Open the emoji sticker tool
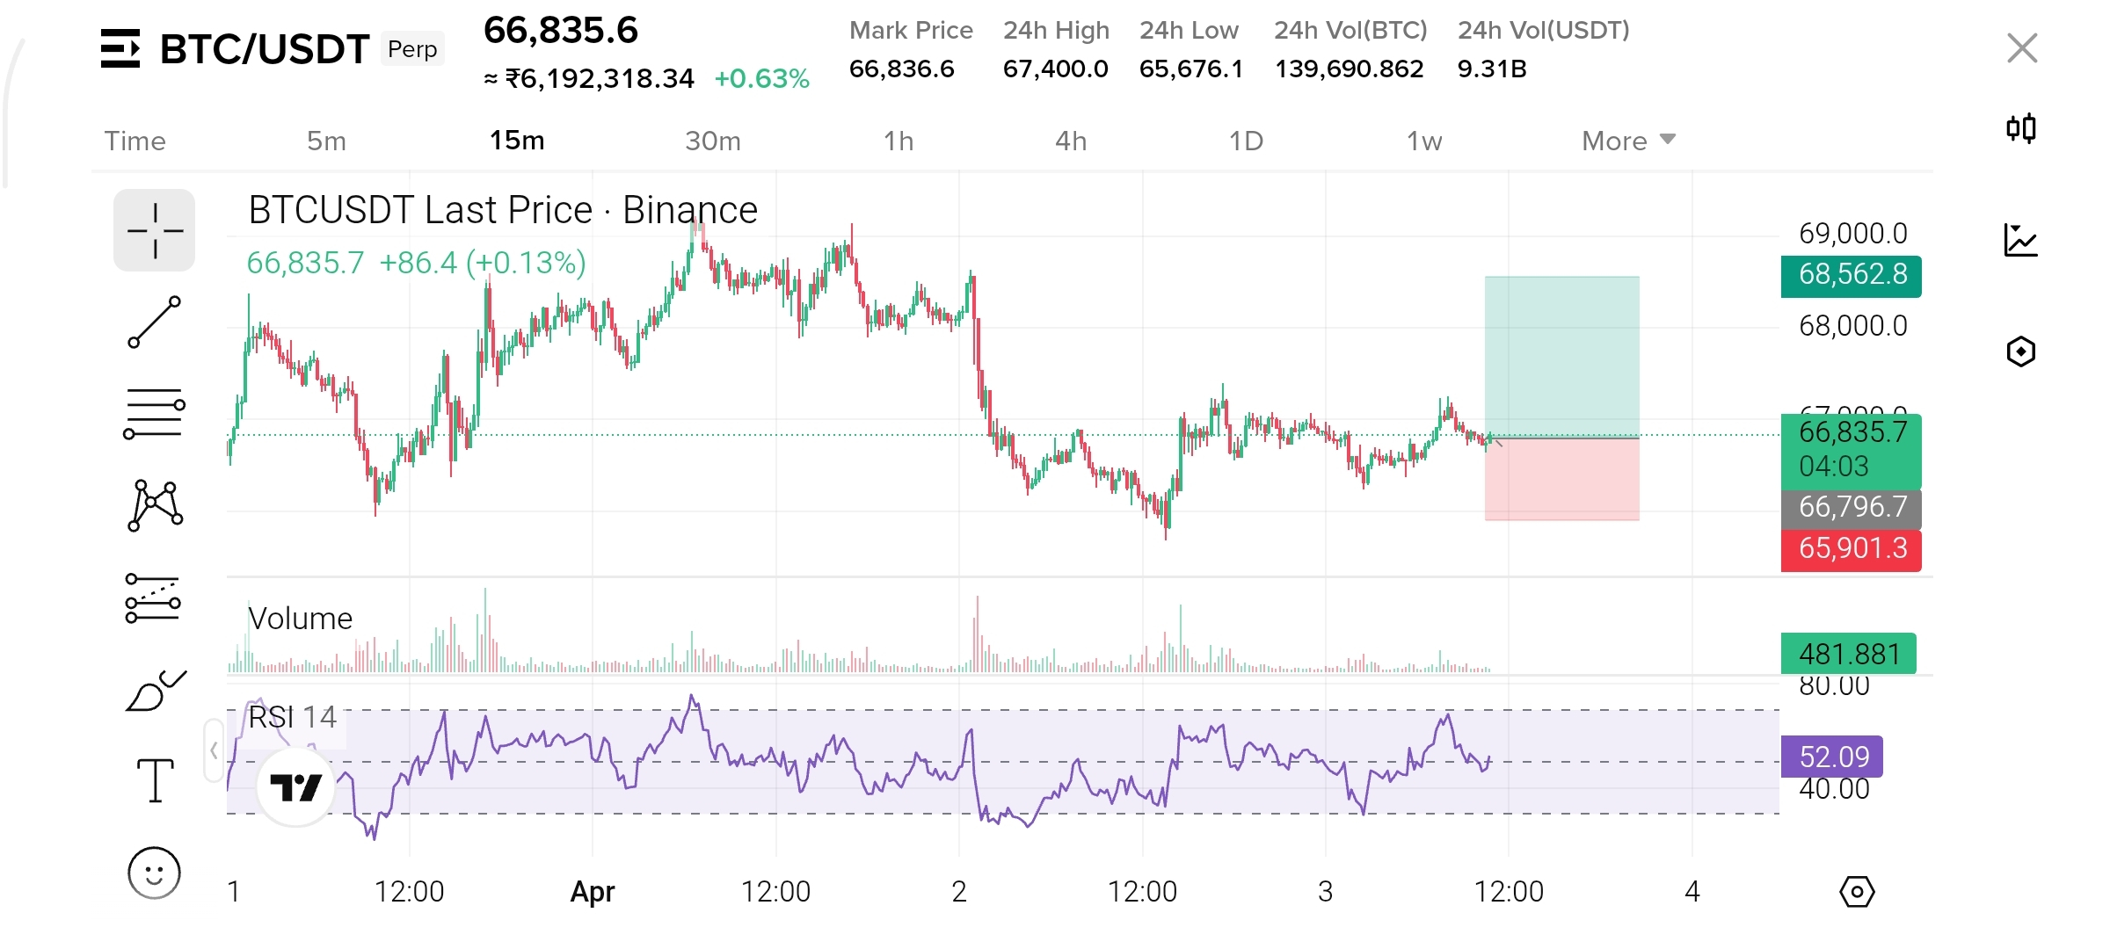 pos(154,873)
